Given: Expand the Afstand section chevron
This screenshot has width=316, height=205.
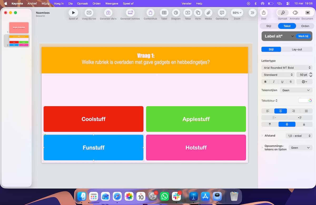Looking at the screenshot, I should pos(262,136).
